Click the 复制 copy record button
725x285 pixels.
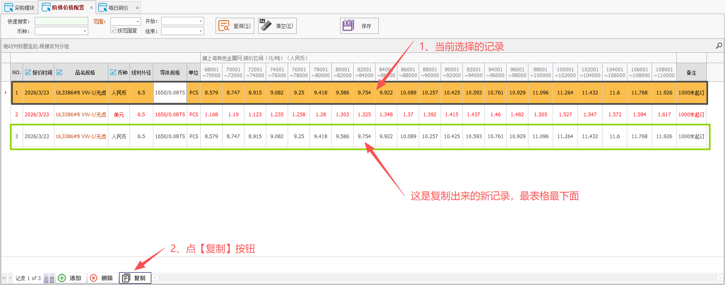pos(135,278)
